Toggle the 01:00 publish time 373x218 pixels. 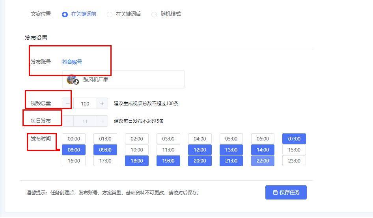click(x=105, y=139)
